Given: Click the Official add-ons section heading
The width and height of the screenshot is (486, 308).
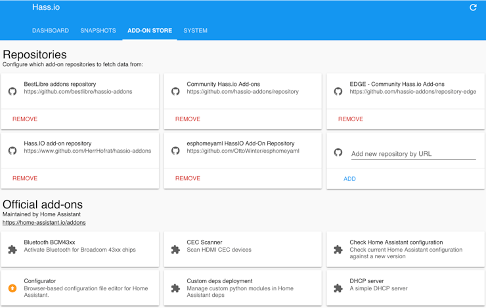Looking at the screenshot, I should click(x=43, y=204).
